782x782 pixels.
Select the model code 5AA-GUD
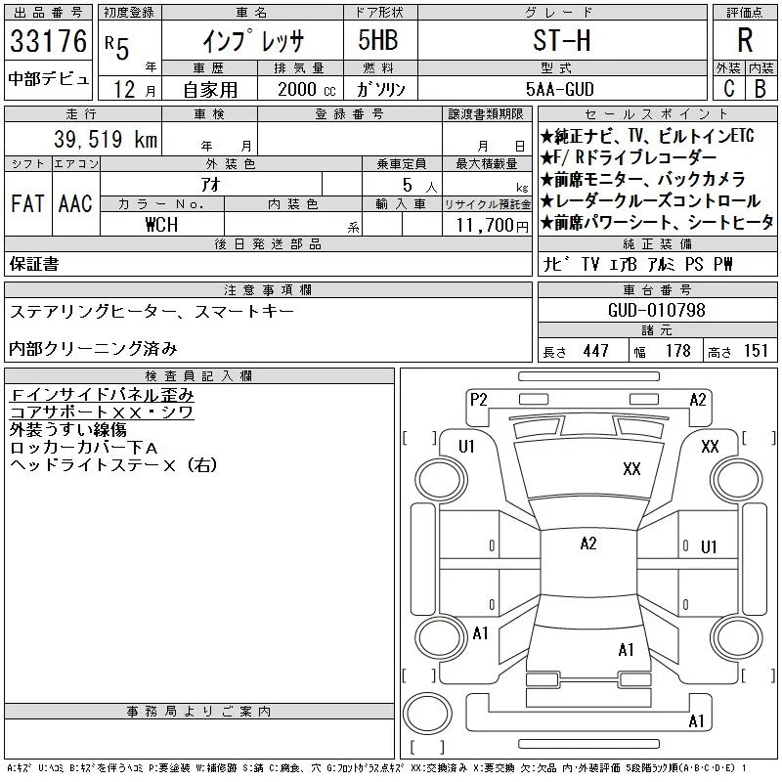click(x=560, y=89)
